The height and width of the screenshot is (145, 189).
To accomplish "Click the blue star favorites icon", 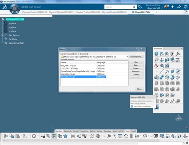I will pos(65,136).
